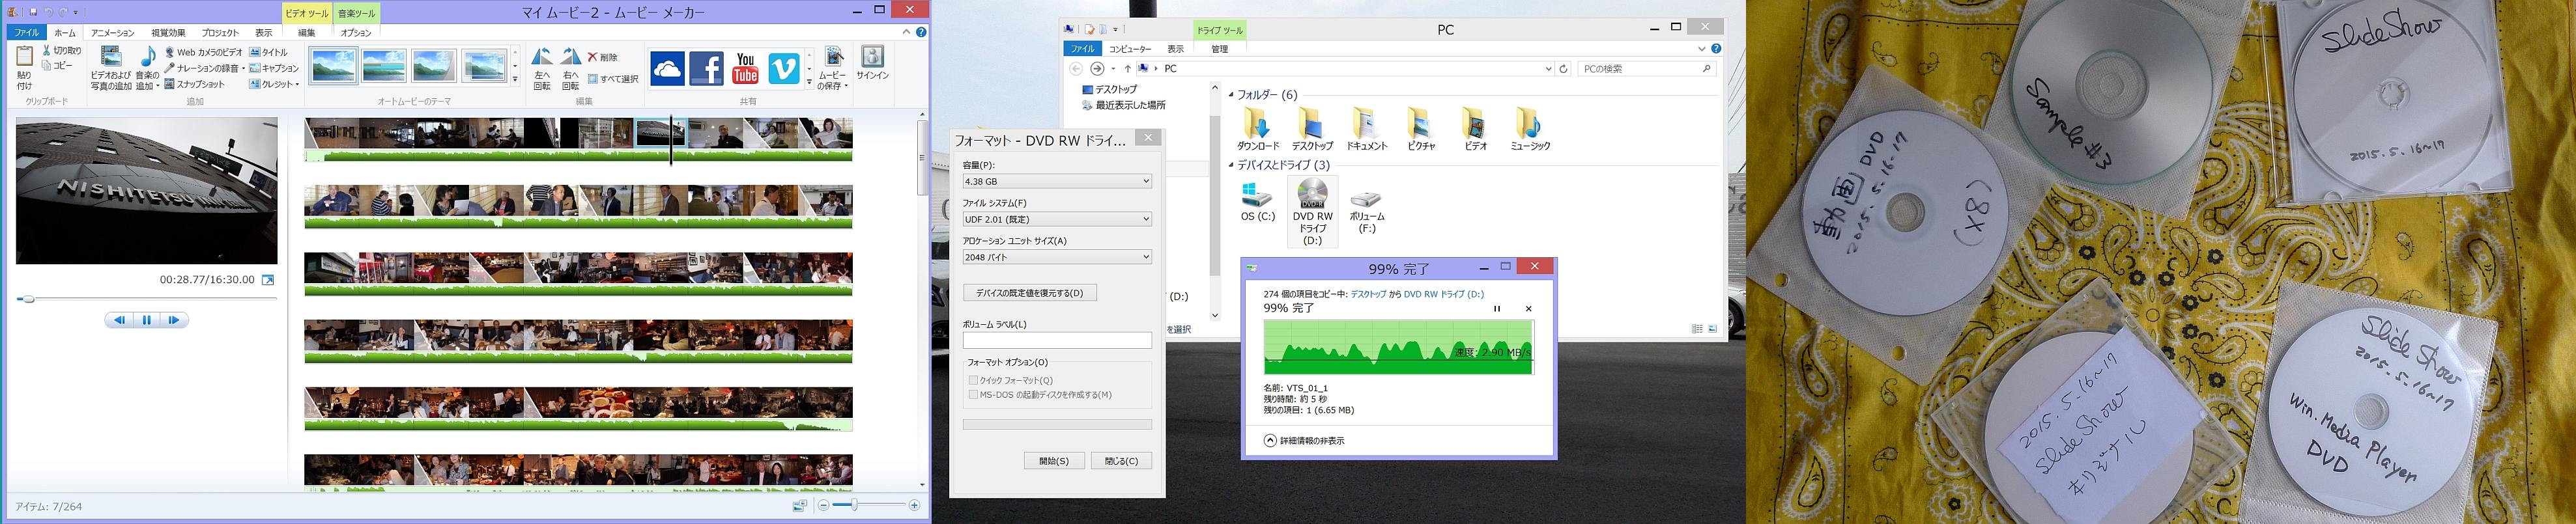Switch to the アニメーション ribbon tab
The image size is (2576, 524).
pos(113,33)
